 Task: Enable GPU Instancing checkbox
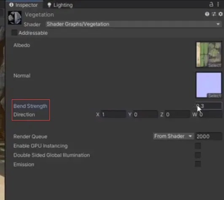coord(198,146)
